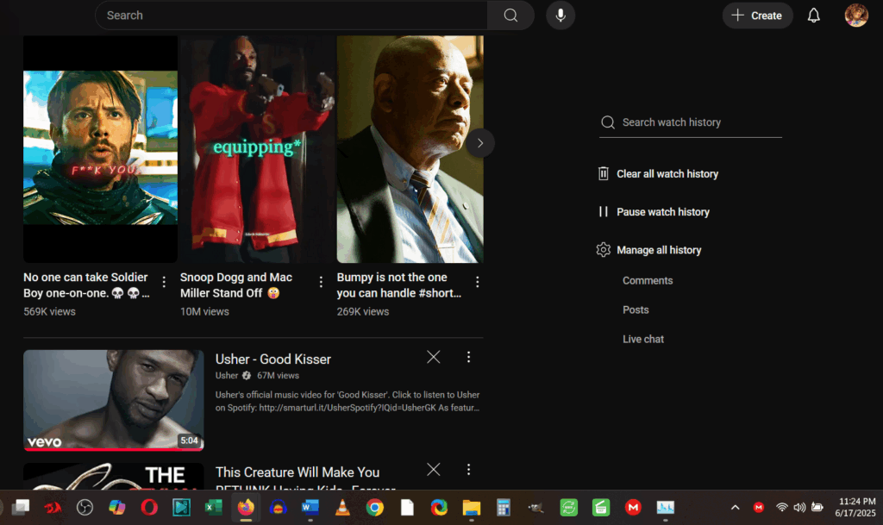Open the blue headphones app in taskbar

click(x=278, y=508)
